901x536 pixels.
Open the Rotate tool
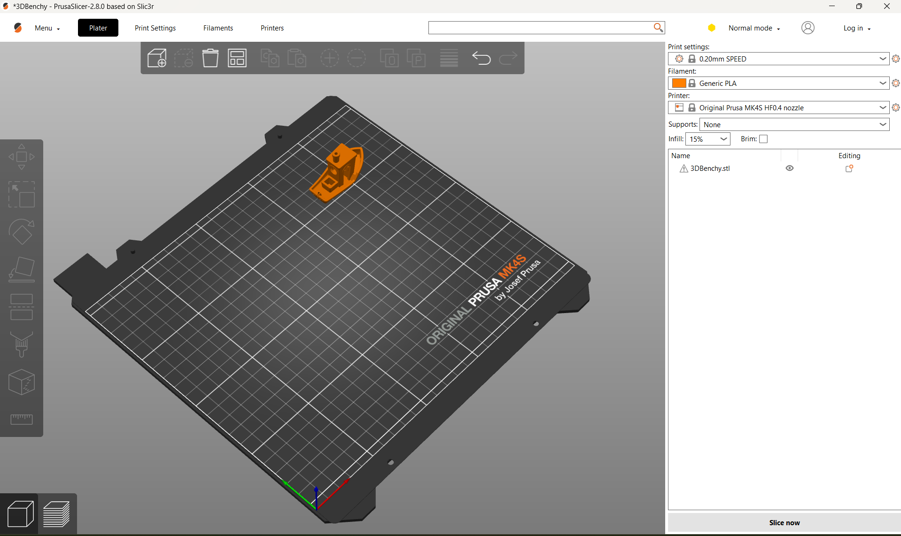(x=22, y=231)
